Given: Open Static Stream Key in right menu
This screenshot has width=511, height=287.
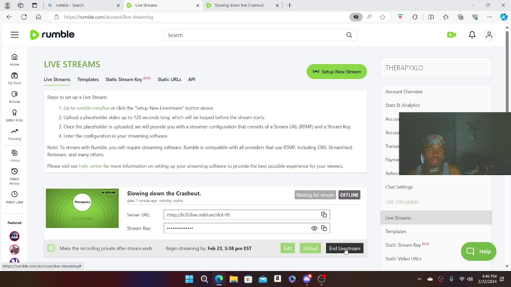Looking at the screenshot, I should click(x=407, y=245).
